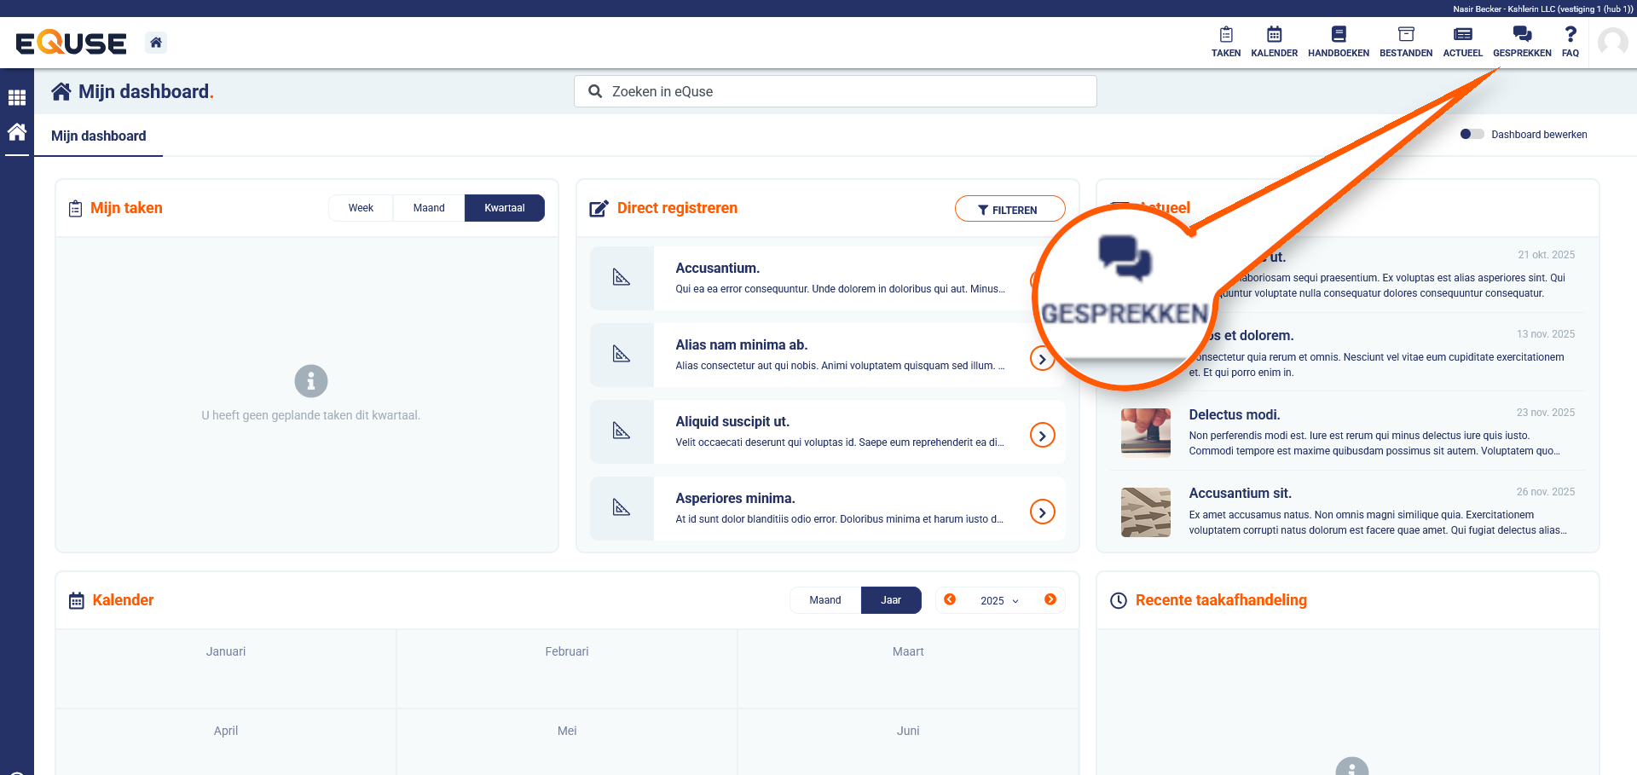Click the home icon beside eQuse logo

click(x=156, y=43)
